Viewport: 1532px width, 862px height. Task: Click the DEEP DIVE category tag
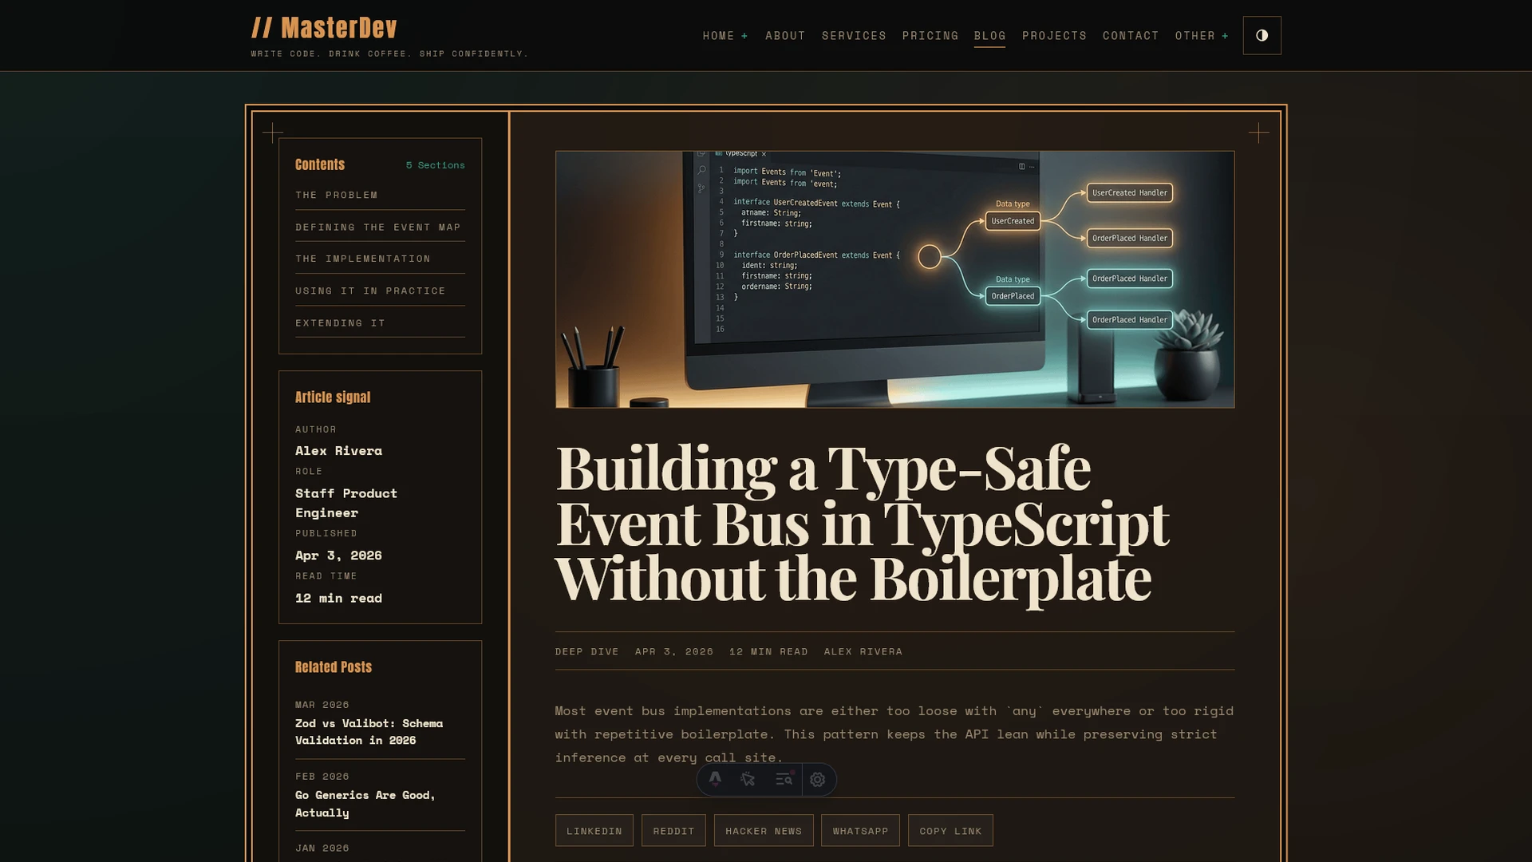coord(586,651)
